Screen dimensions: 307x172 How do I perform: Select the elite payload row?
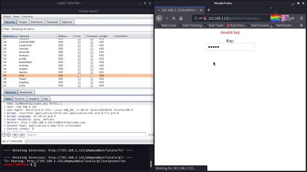point(78,75)
